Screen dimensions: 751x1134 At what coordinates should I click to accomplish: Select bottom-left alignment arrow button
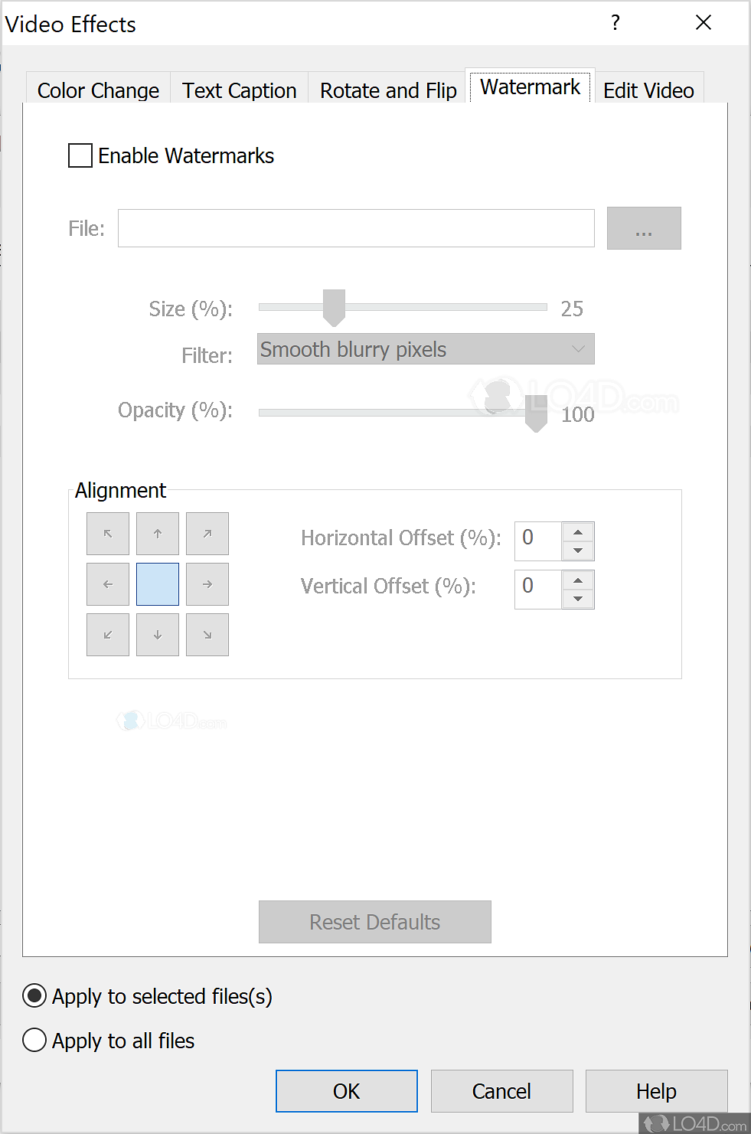[108, 635]
